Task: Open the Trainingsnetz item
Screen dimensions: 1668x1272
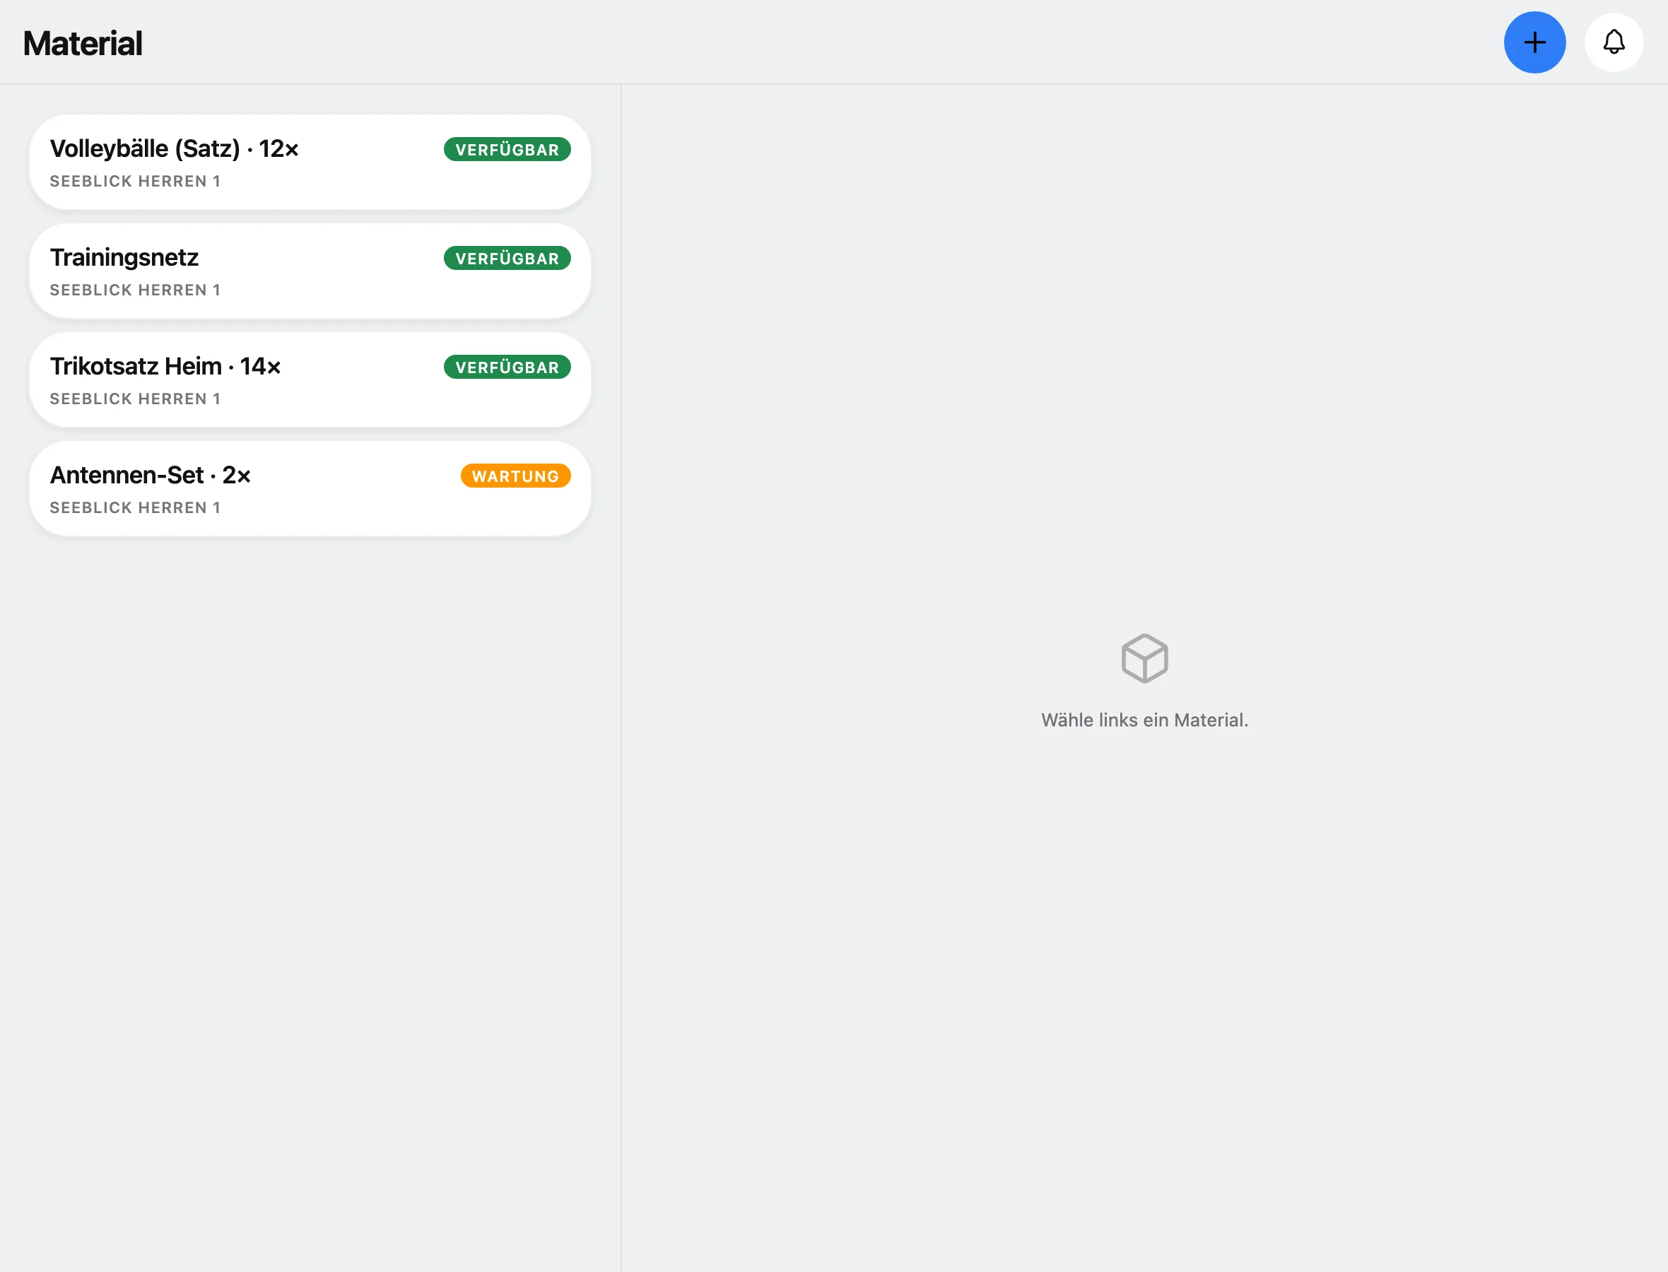Action: [310, 271]
